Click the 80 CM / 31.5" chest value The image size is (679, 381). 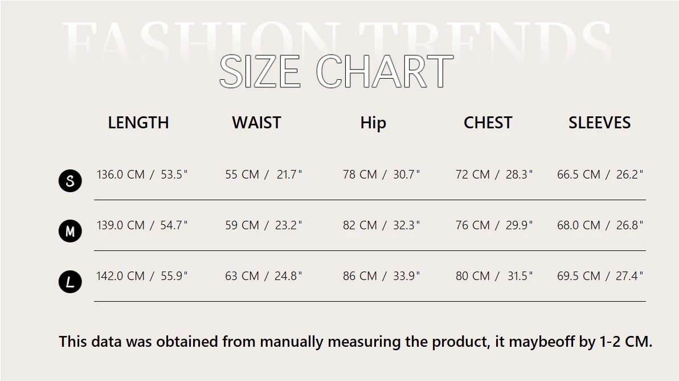pyautogui.click(x=494, y=276)
